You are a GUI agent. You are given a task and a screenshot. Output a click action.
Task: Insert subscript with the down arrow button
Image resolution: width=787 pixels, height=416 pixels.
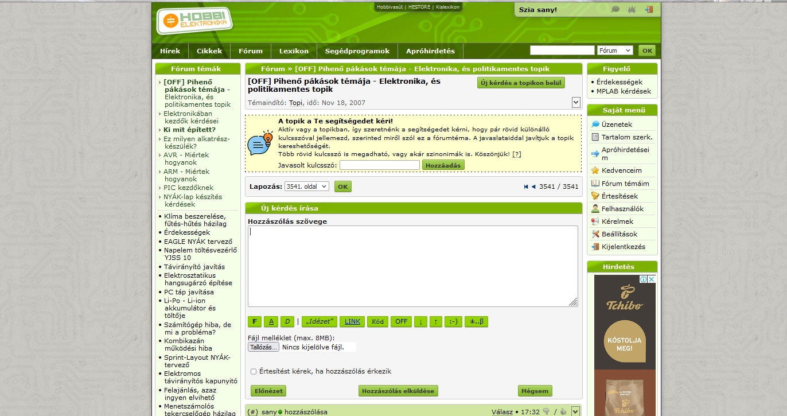click(420, 321)
